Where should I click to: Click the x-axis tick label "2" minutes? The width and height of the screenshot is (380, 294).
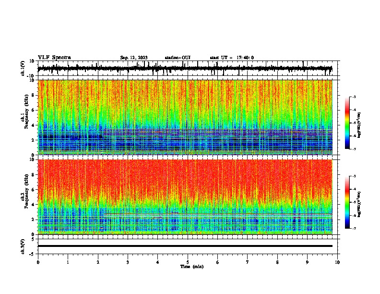[x=98, y=262]
